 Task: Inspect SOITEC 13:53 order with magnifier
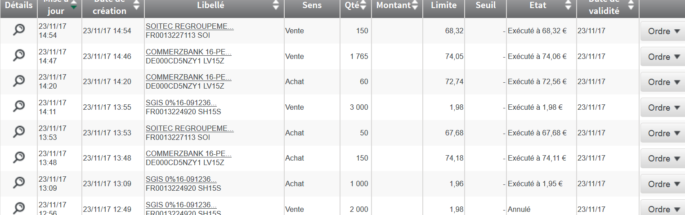pyautogui.click(x=18, y=132)
